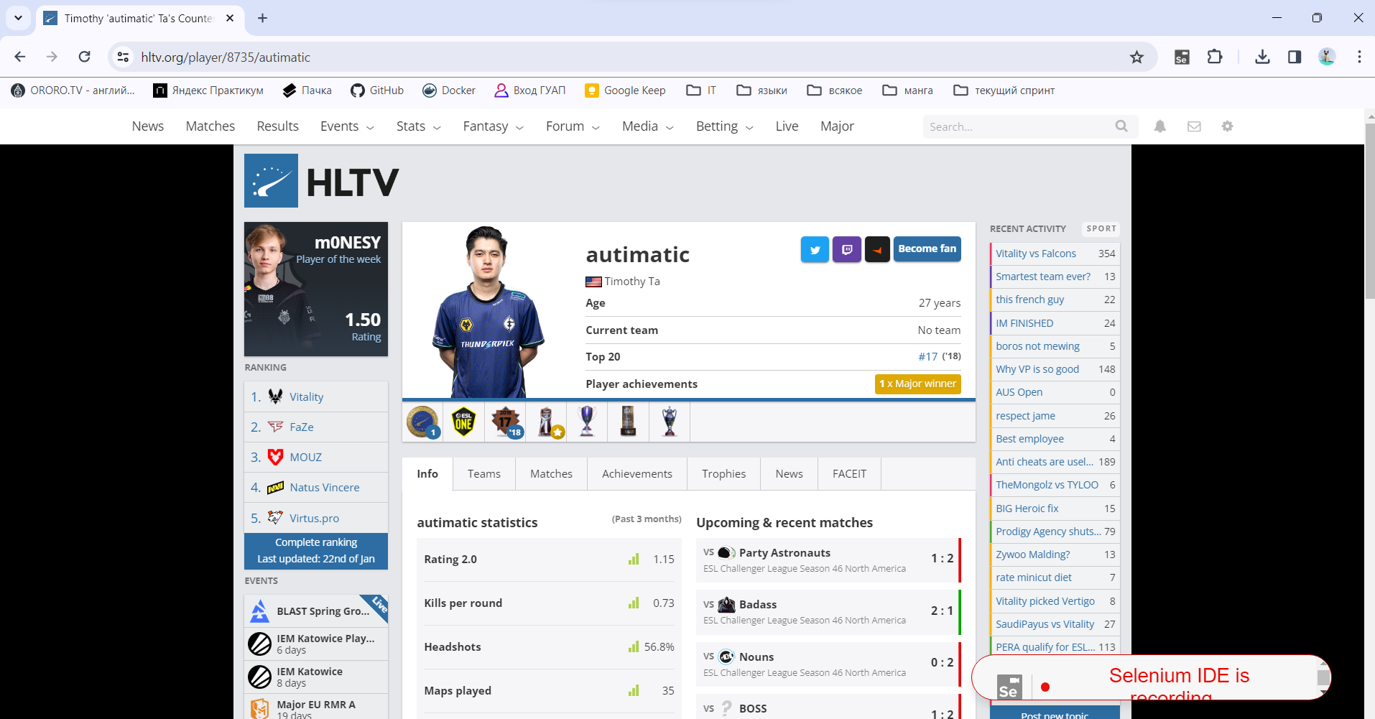The image size is (1375, 719).
Task: Expand the Fantasy dropdown menu
Action: [x=493, y=126]
